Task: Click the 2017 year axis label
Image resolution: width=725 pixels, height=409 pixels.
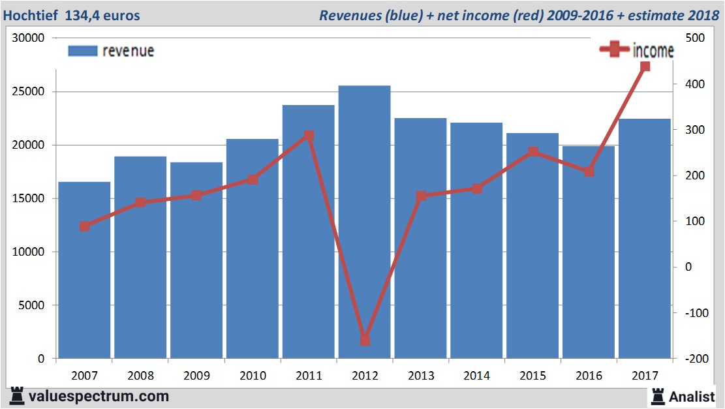Action: coord(645,375)
